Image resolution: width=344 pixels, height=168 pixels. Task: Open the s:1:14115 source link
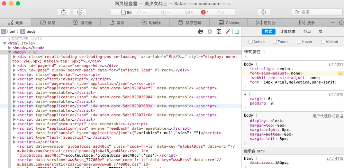335,158
